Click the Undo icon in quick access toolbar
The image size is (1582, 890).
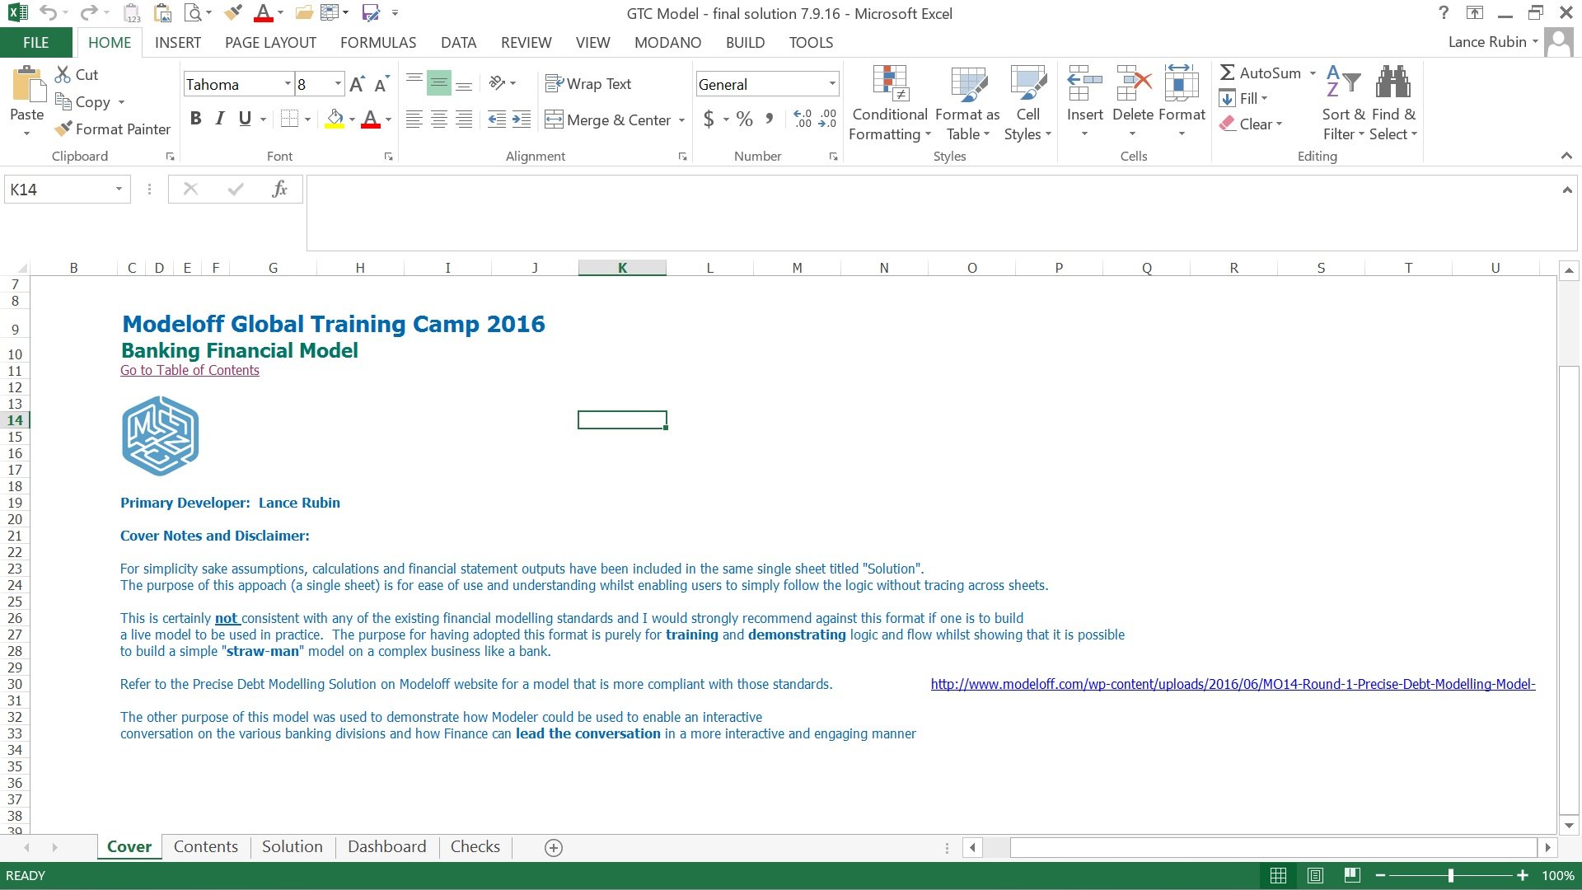coord(48,12)
